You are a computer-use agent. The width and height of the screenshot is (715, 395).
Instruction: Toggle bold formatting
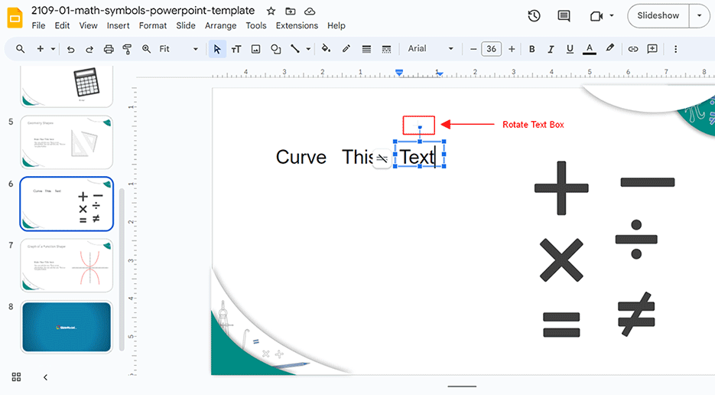532,49
